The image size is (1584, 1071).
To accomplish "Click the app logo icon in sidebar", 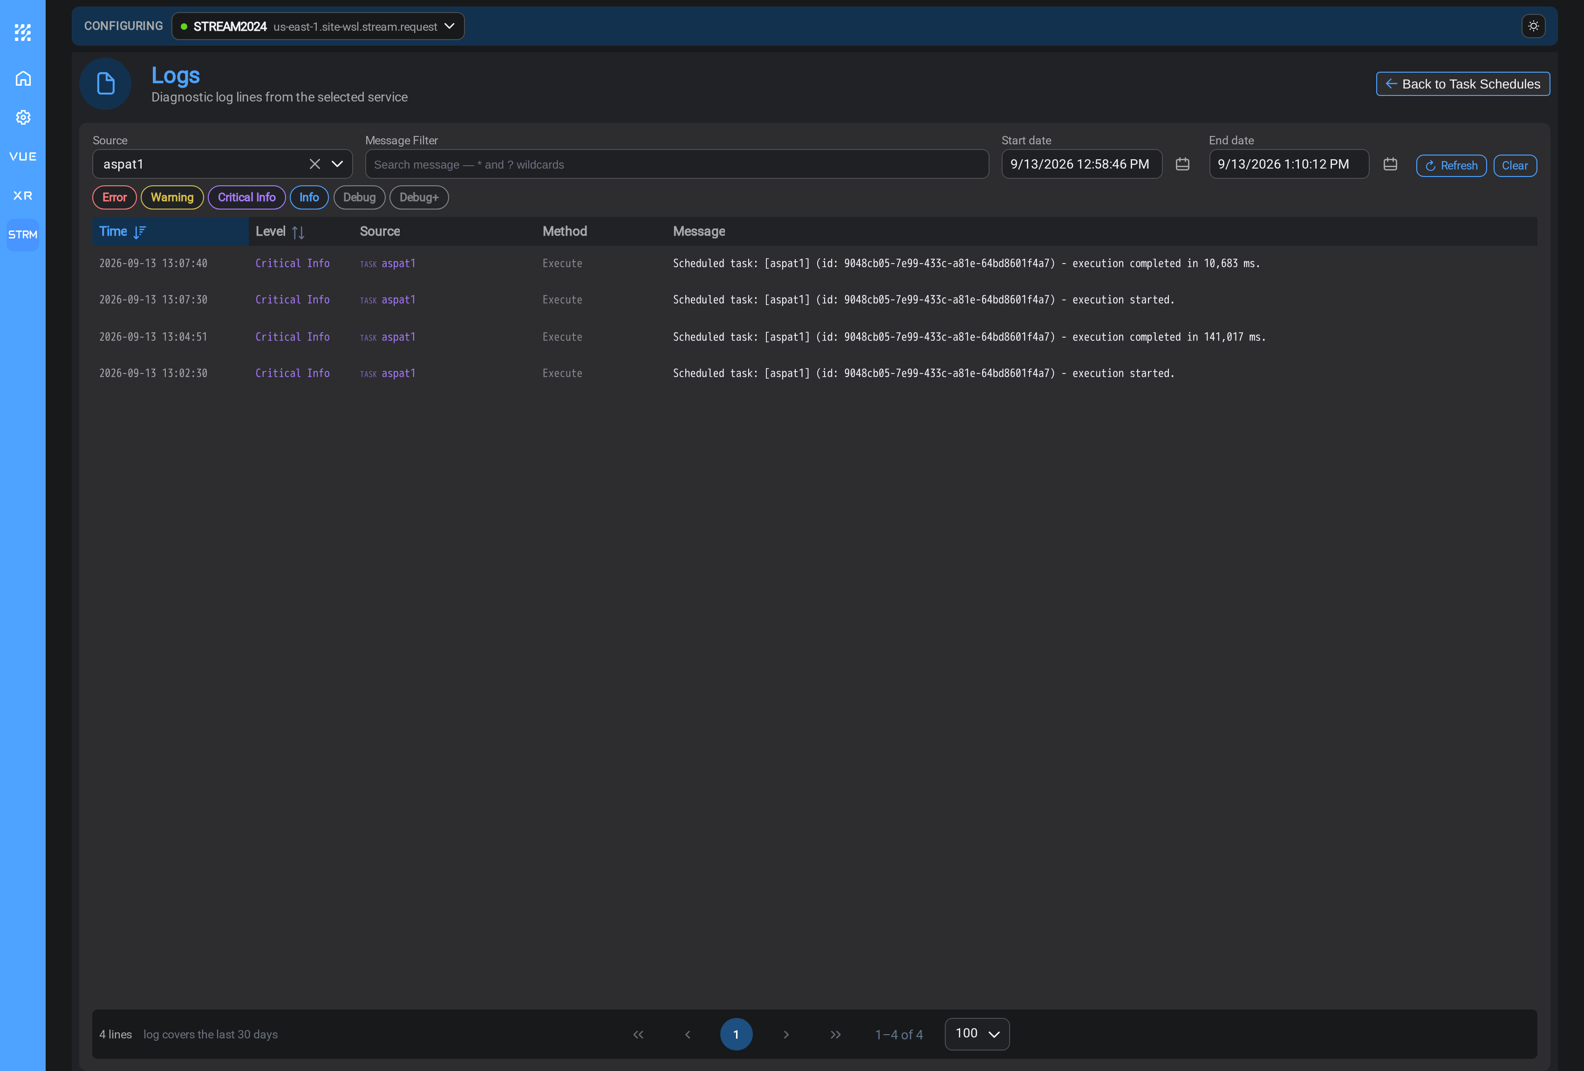I will (22, 32).
